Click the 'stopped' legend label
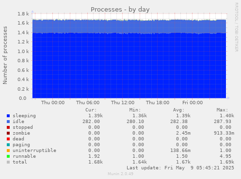This screenshot has height=179, width=241. pos(23,127)
